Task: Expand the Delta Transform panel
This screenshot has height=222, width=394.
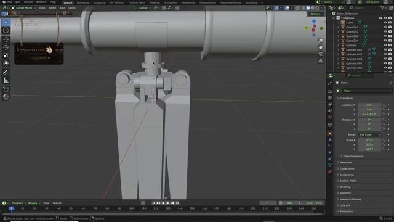Action: (x=353, y=157)
